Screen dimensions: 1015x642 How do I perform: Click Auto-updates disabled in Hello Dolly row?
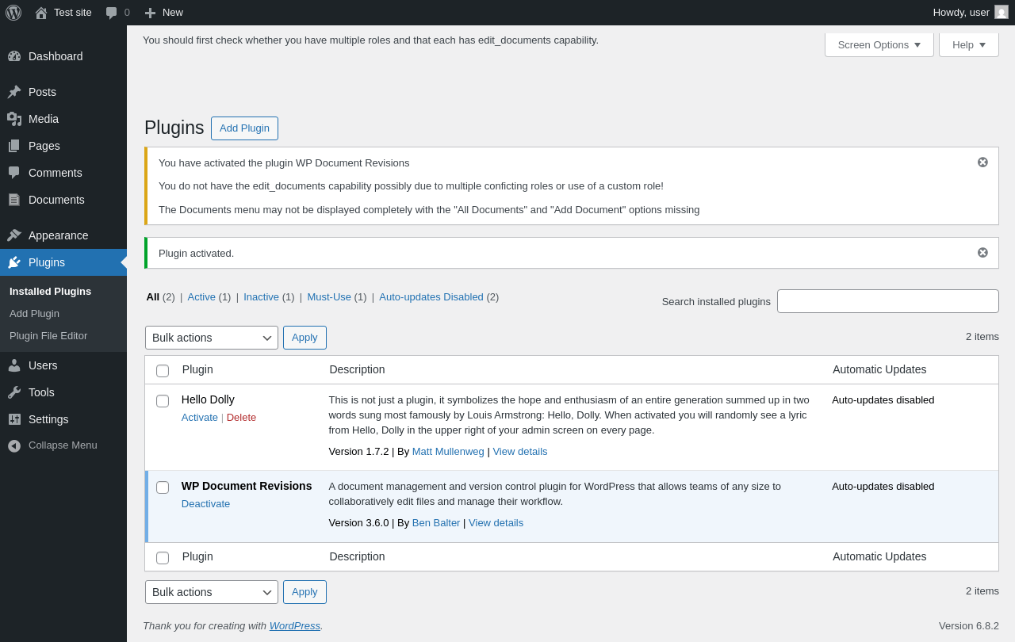[883, 400]
